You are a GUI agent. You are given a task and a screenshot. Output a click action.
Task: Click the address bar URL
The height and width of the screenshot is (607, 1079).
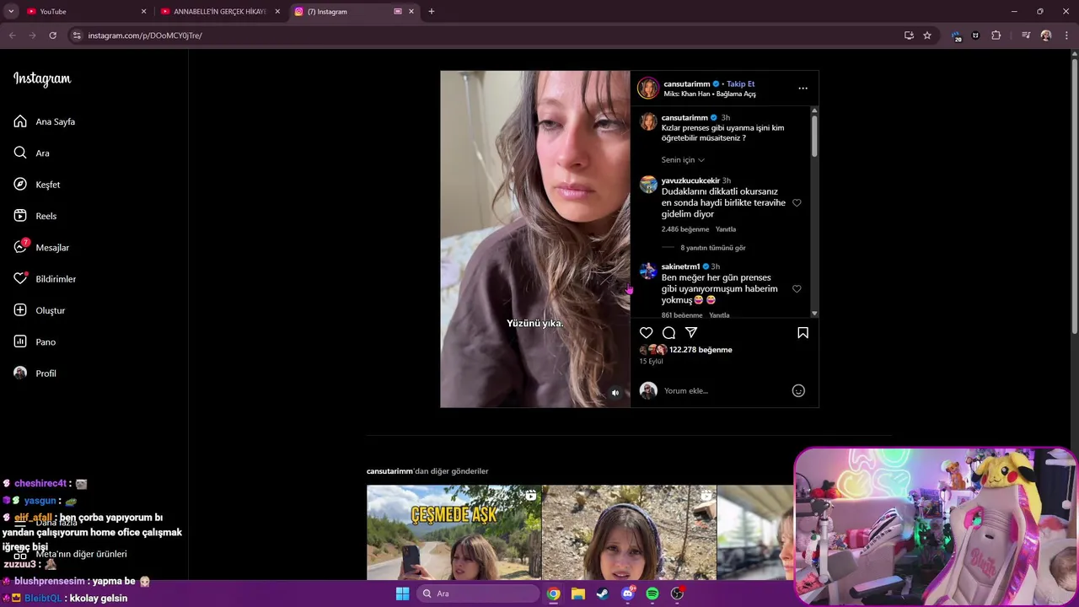pos(145,35)
